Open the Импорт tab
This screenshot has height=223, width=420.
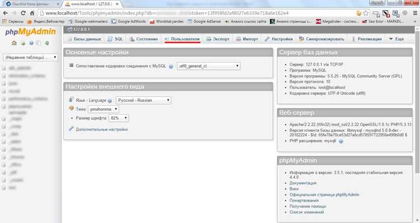pos(247,39)
